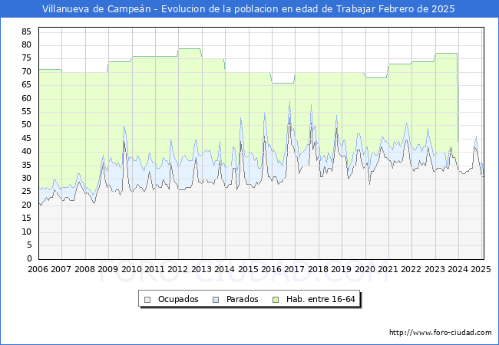Click the 2015 x-axis year label
499x345 pixels.
coord(248,269)
